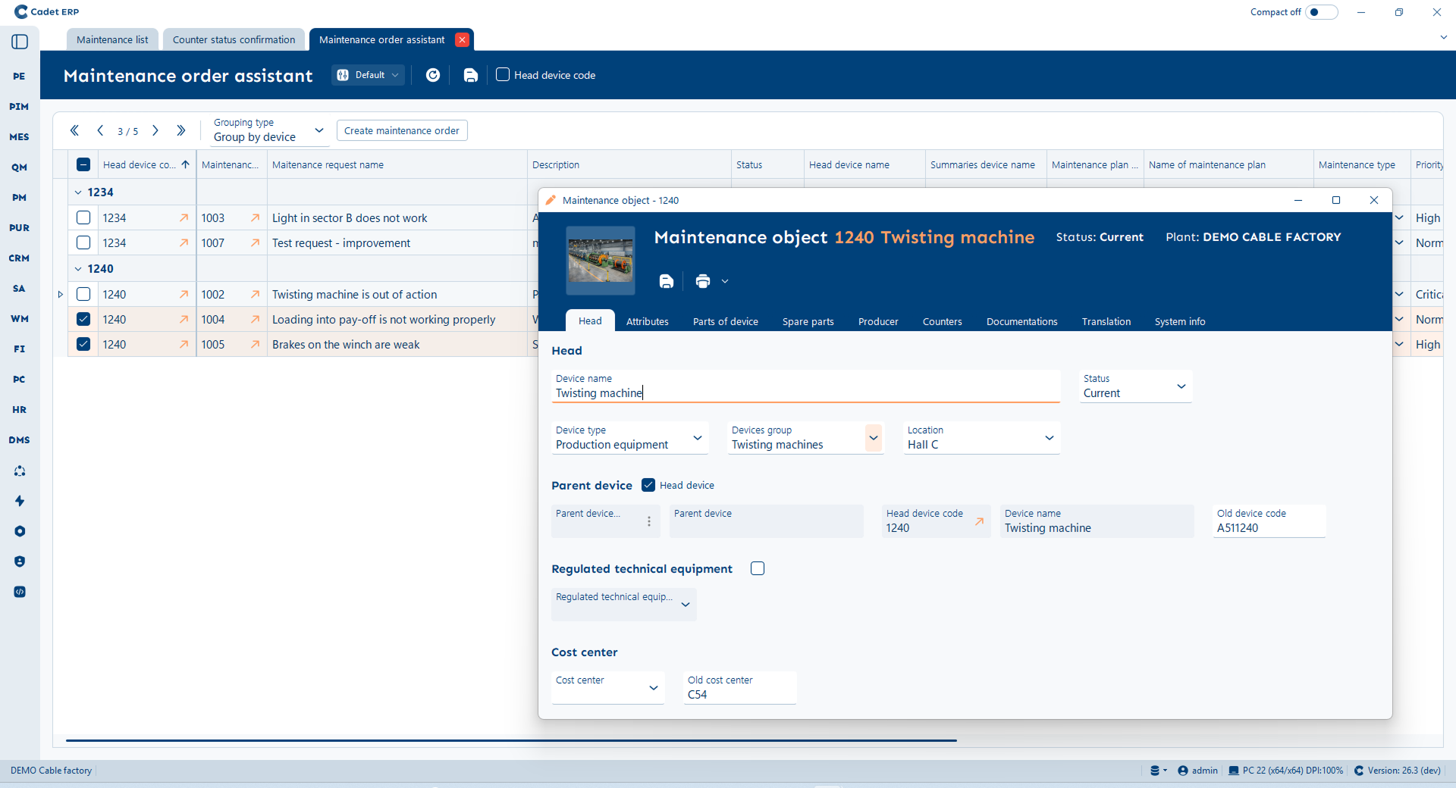This screenshot has width=1456, height=788.
Task: Toggle the sidebar panel icon
Action: coord(20,42)
